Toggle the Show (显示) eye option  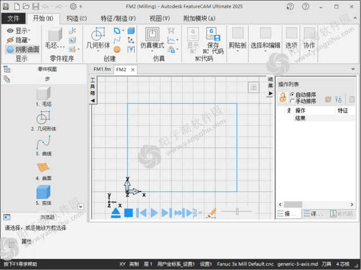click(19, 31)
